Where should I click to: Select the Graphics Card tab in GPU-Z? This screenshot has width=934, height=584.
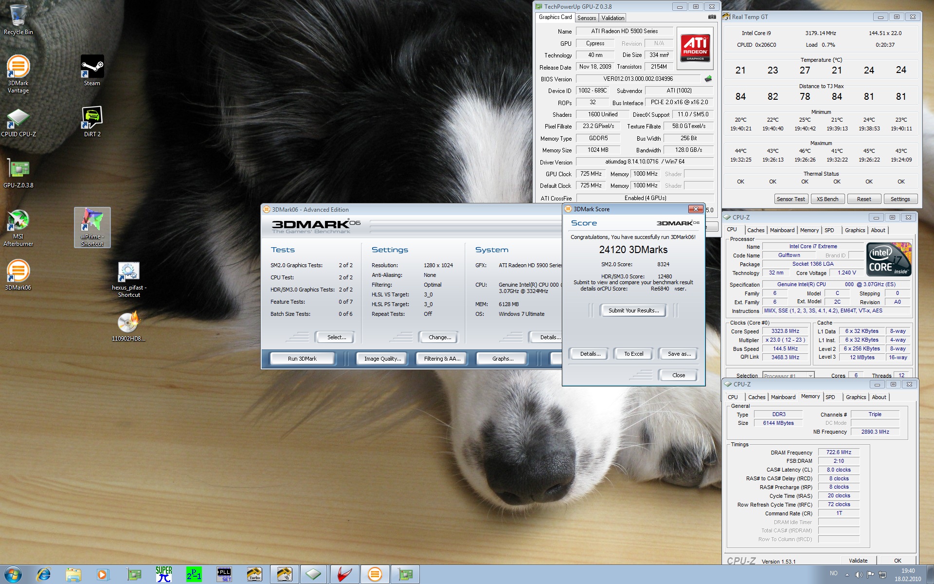pos(555,17)
